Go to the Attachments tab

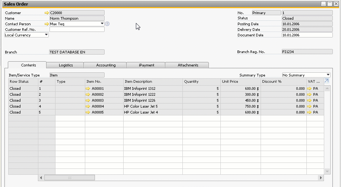coord(187,65)
